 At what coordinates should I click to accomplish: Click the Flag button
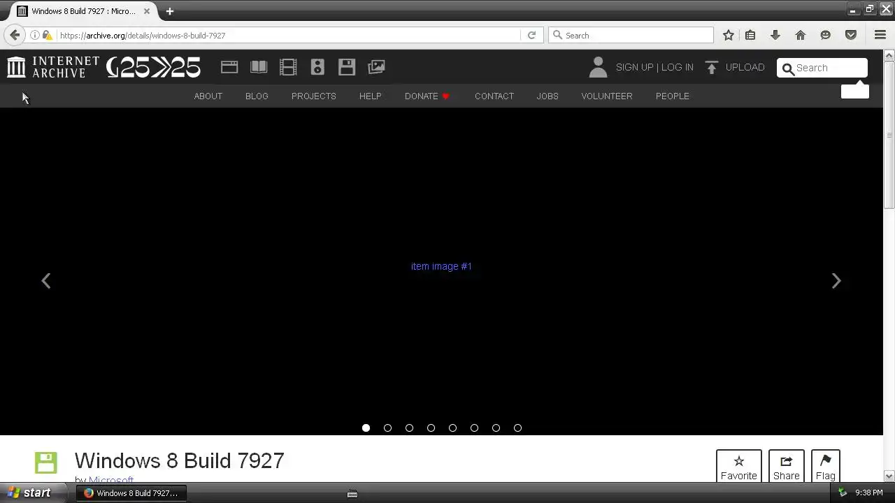tap(826, 466)
